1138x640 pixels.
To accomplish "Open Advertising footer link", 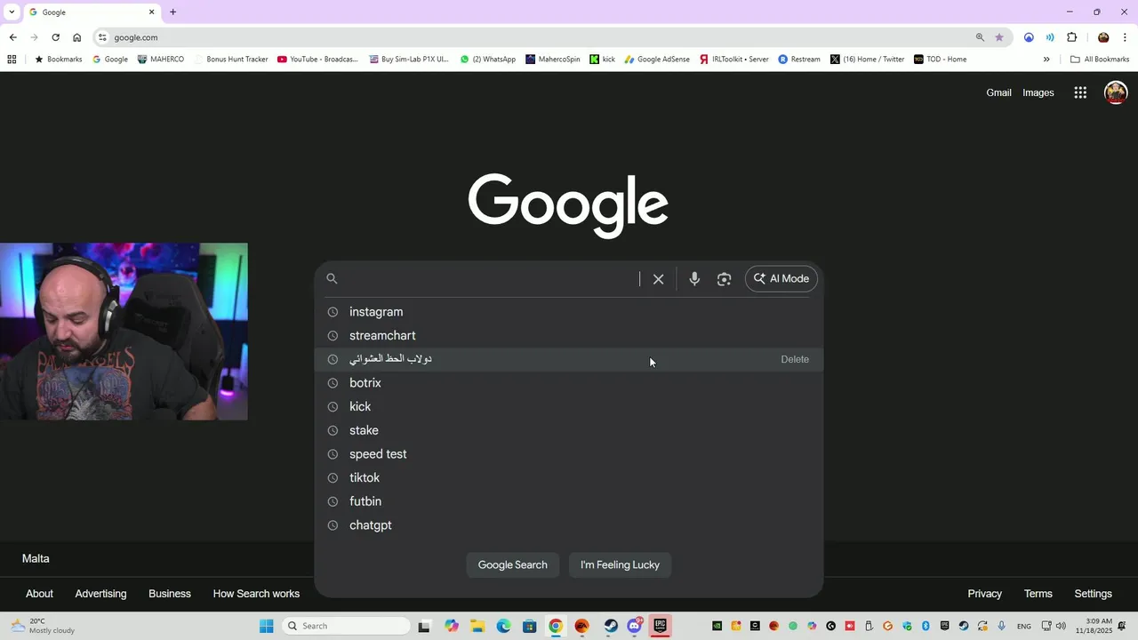I will (100, 594).
